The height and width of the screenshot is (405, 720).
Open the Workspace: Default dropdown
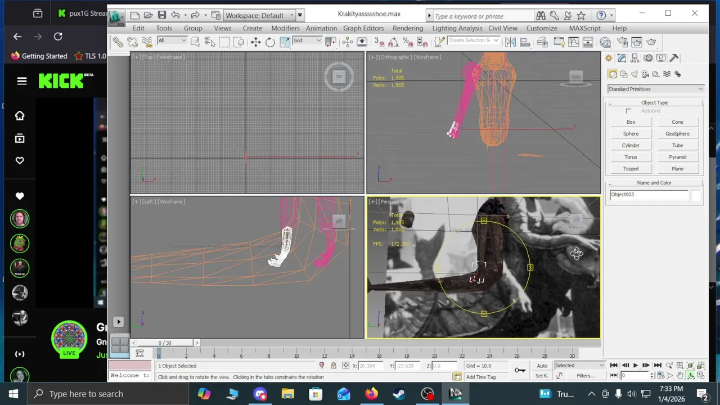point(259,15)
